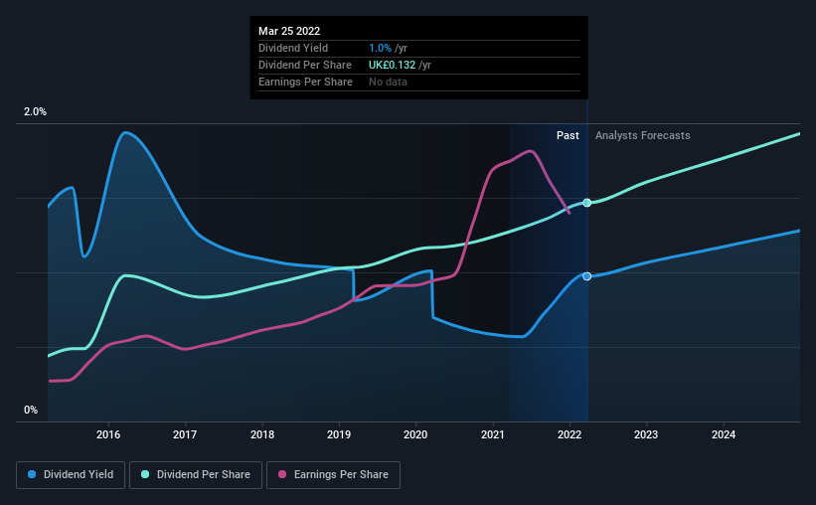Image resolution: width=816 pixels, height=505 pixels.
Task: Click the teal Dividend Per Share legend dot
Action: tap(145, 474)
